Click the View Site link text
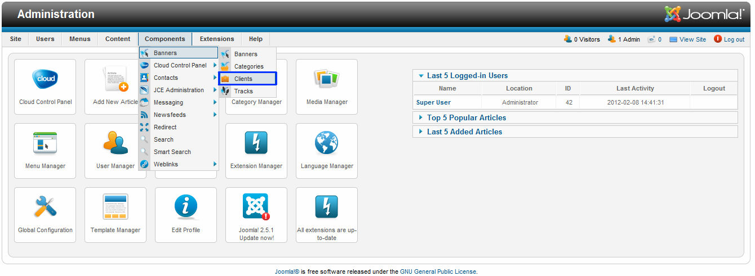This screenshot has height=276, width=755. click(x=692, y=39)
